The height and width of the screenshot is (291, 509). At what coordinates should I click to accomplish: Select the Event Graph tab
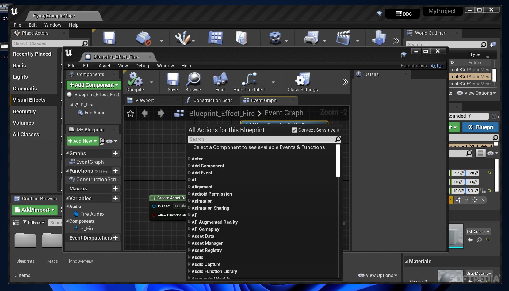269,100
